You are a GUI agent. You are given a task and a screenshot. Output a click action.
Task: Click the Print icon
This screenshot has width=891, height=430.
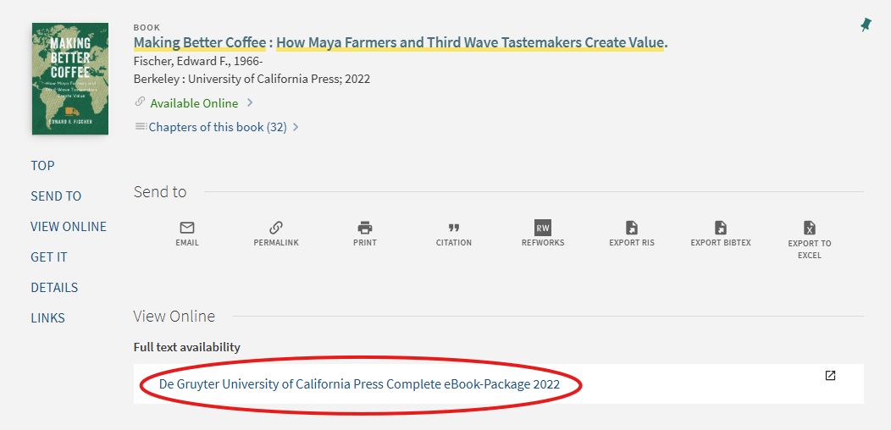click(x=365, y=228)
